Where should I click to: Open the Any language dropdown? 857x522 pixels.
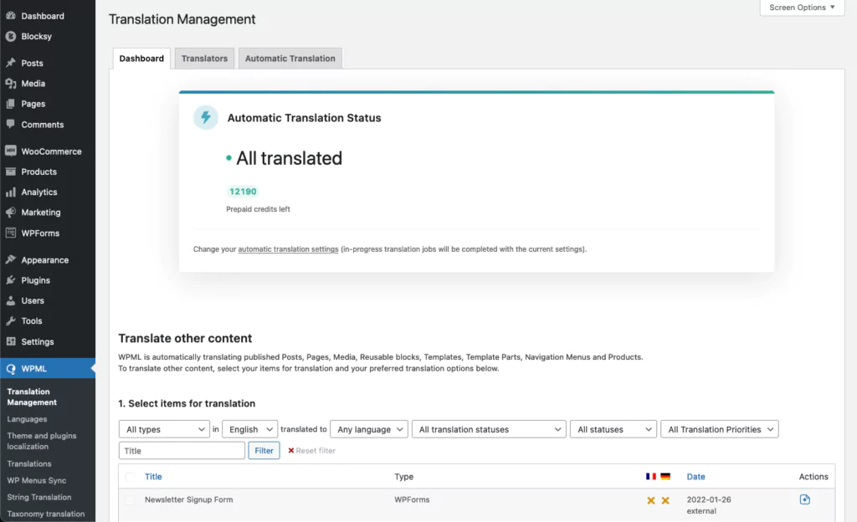pyautogui.click(x=369, y=429)
